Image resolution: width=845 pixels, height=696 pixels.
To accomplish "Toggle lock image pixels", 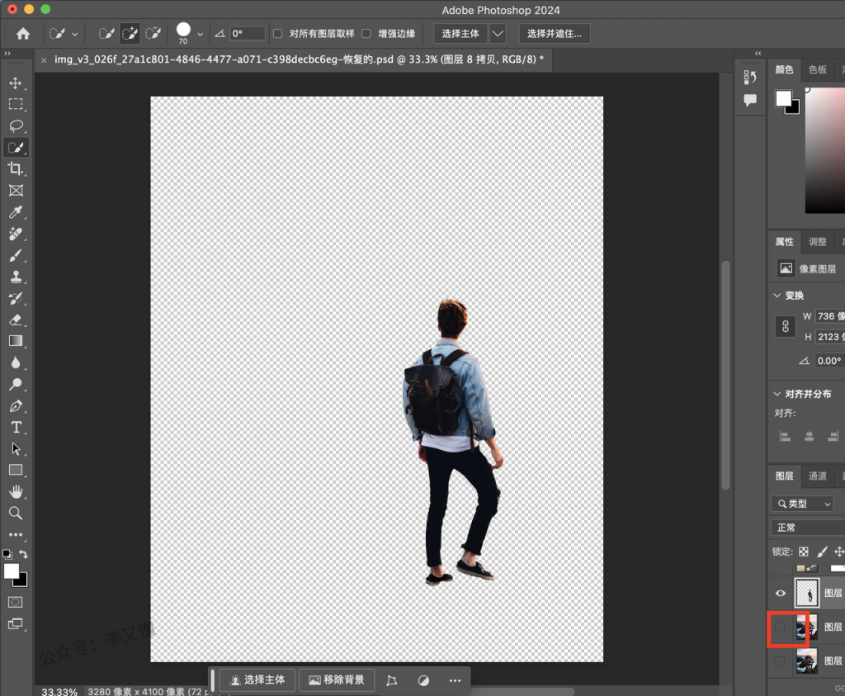I will point(822,552).
